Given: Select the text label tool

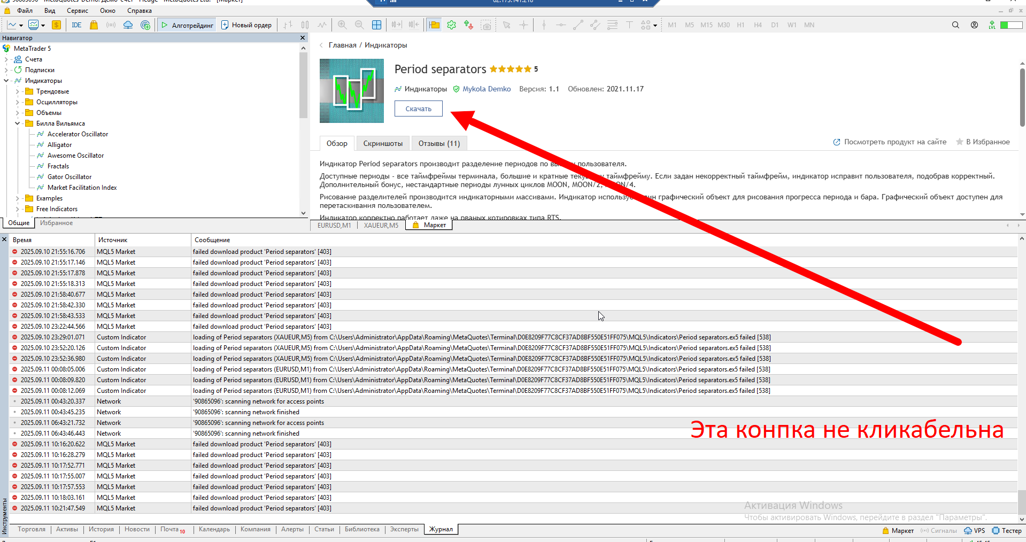Looking at the screenshot, I should [x=629, y=25].
